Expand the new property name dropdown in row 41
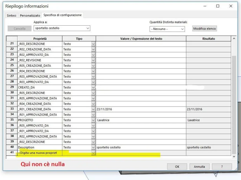The width and height of the screenshot is (241, 180). [93, 153]
